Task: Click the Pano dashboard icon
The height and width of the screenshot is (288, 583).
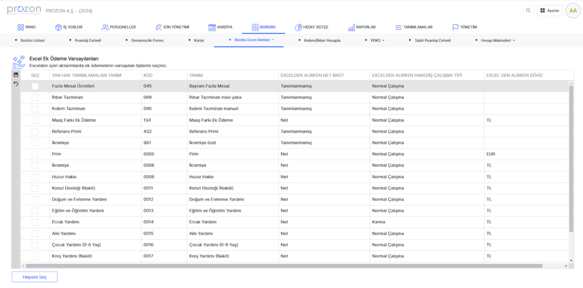Action: click(x=20, y=27)
